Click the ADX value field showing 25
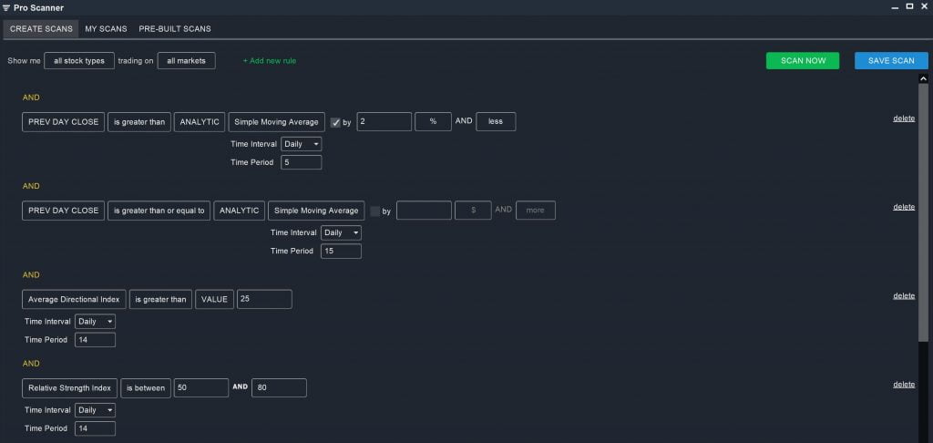 tap(264, 300)
